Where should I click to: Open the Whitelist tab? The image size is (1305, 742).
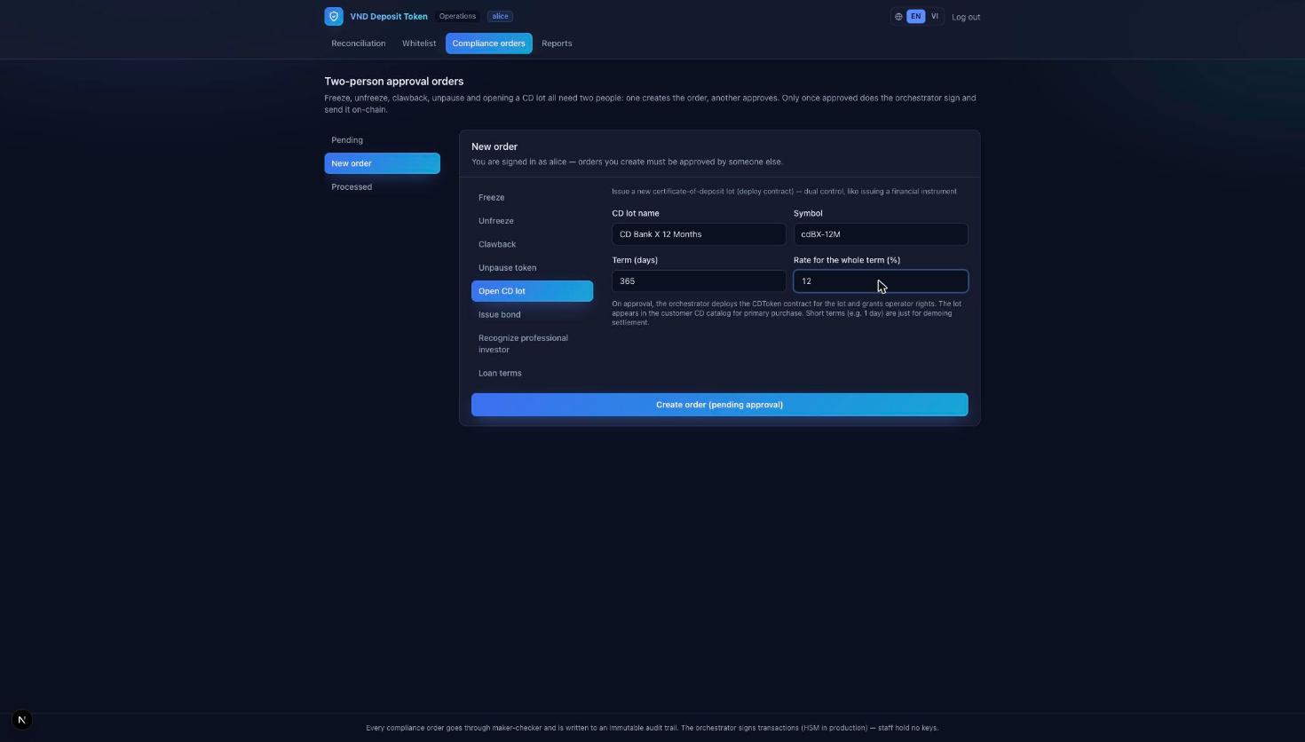419,43
